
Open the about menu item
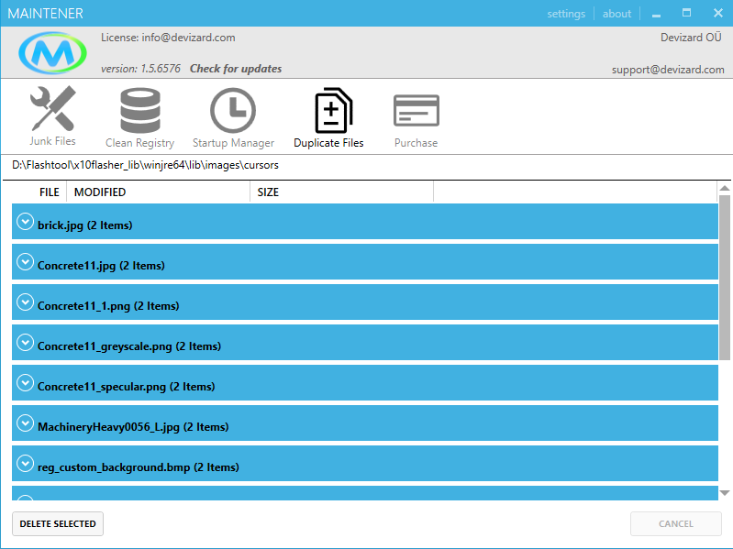616,14
